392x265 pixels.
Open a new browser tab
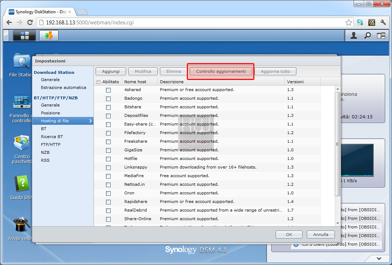(82, 12)
